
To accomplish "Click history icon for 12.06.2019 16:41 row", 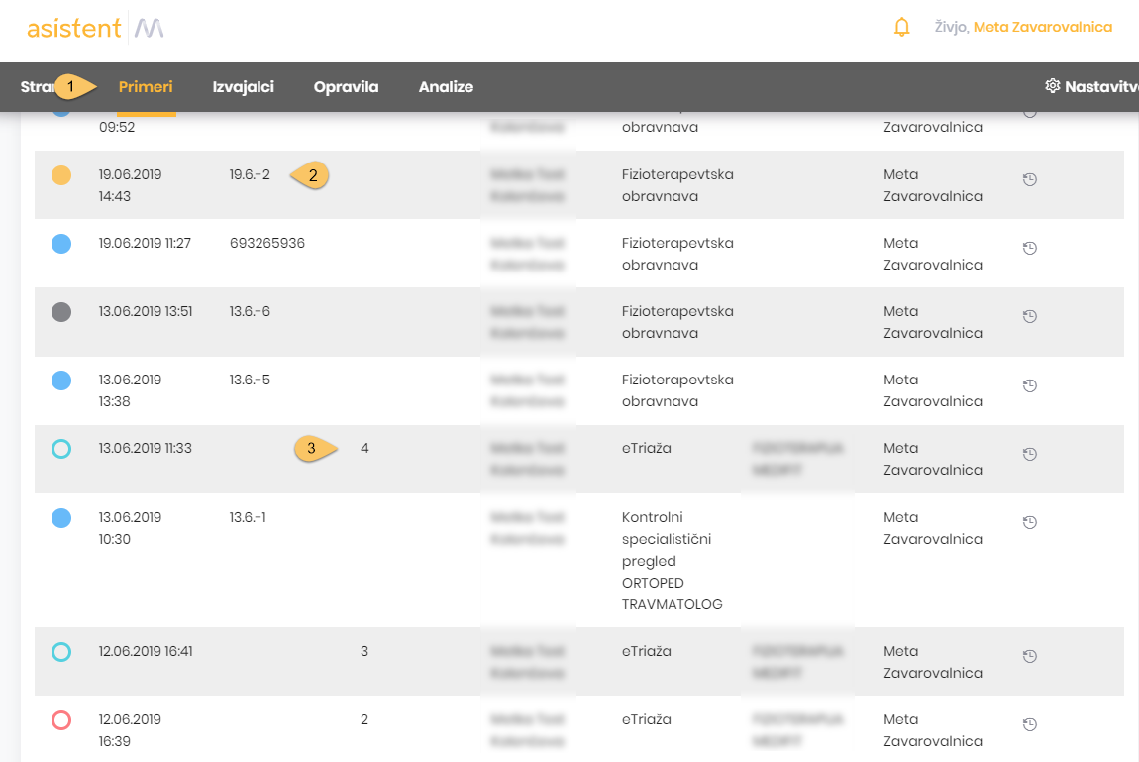I will 1029,656.
